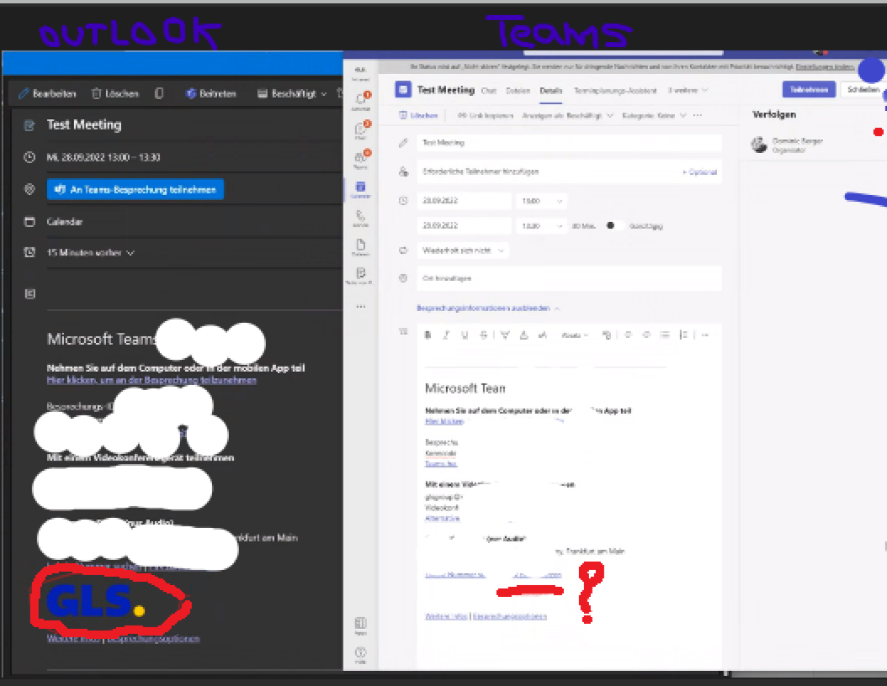Click the copy icon in Outlook toolbar
Screen dimensions: 887x686
(159, 93)
